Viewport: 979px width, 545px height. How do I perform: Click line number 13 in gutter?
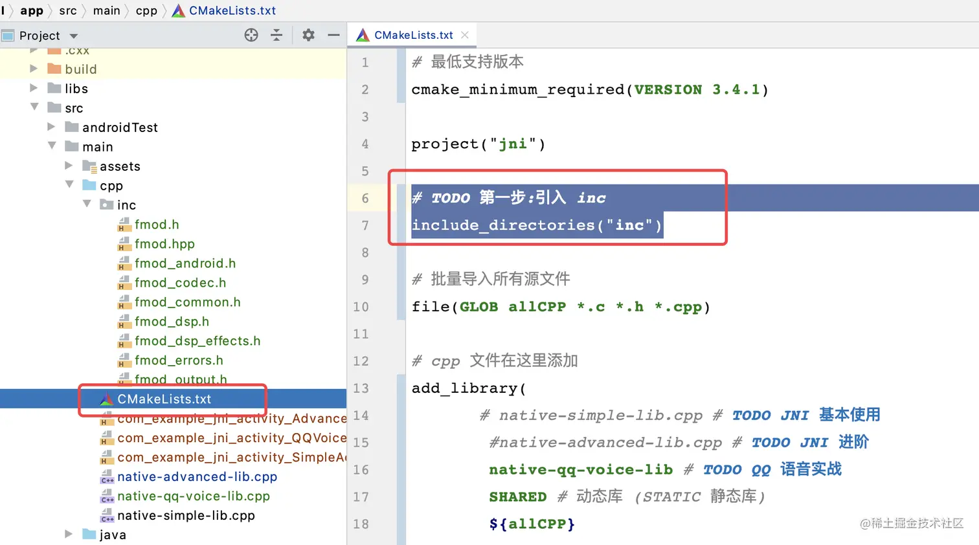click(x=361, y=388)
